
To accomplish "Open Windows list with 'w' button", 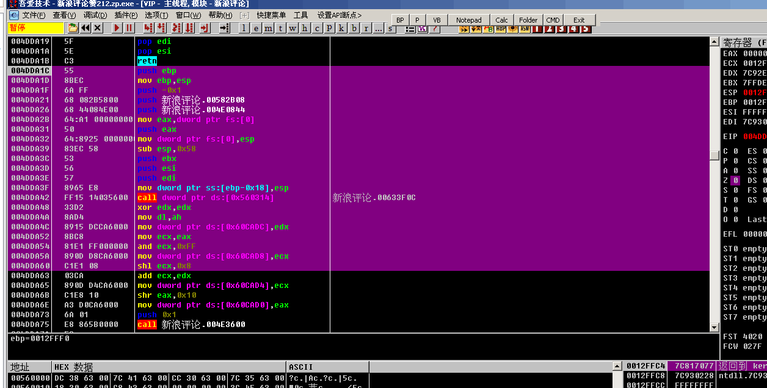I will coord(293,28).
